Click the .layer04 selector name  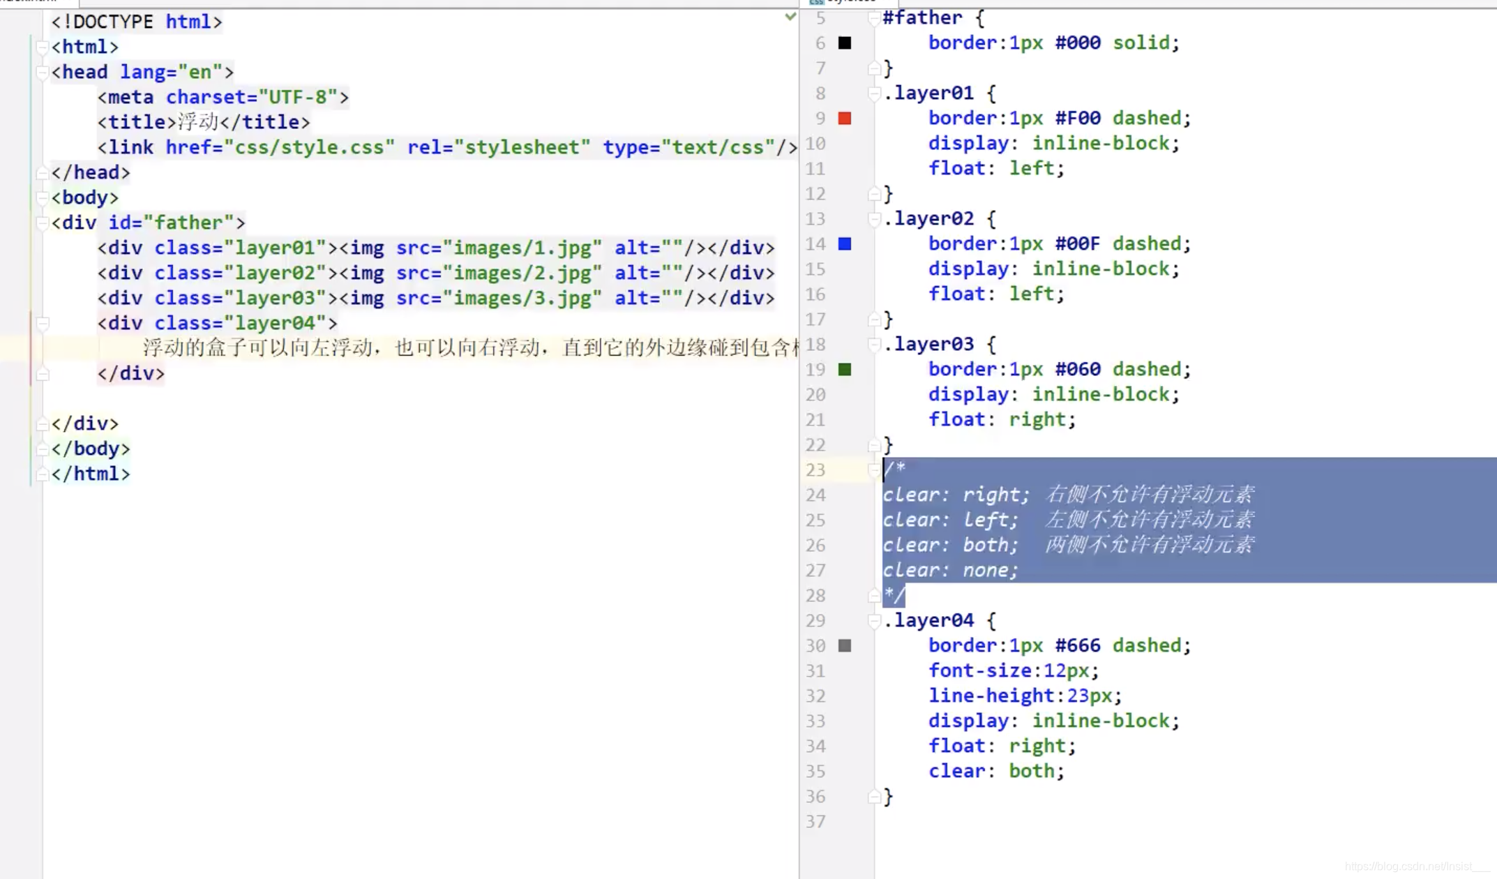[x=928, y=621]
